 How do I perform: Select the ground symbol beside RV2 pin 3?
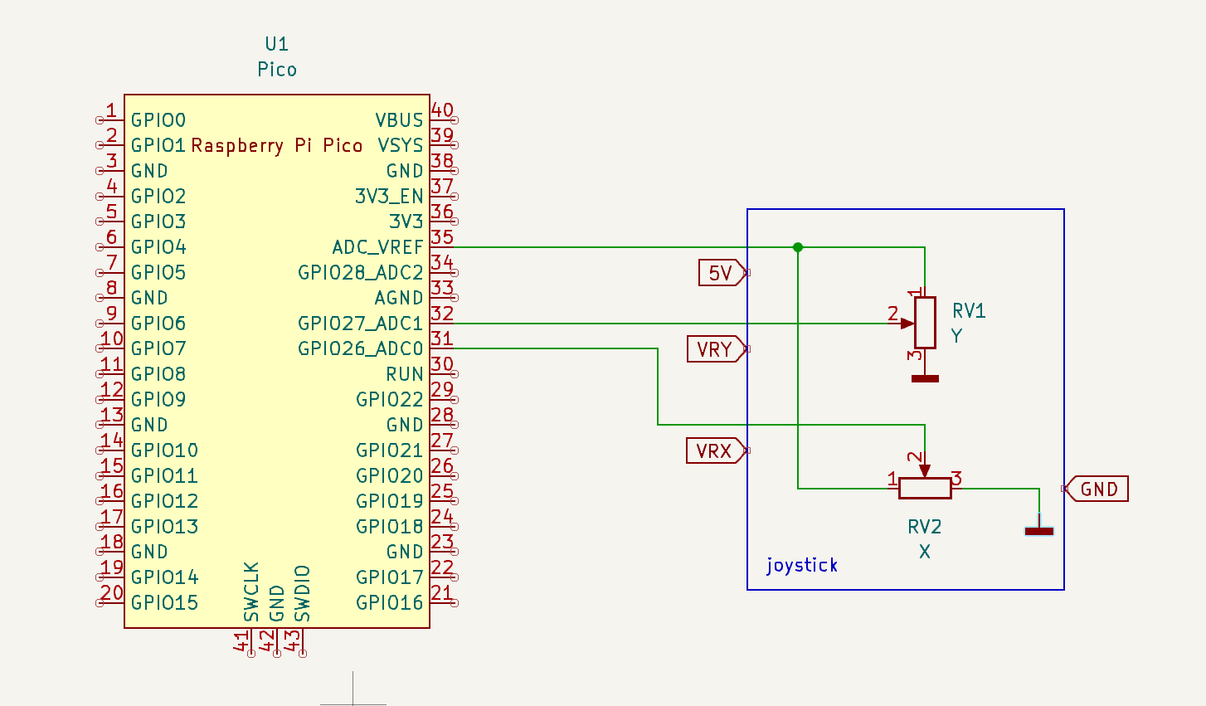(x=1039, y=530)
